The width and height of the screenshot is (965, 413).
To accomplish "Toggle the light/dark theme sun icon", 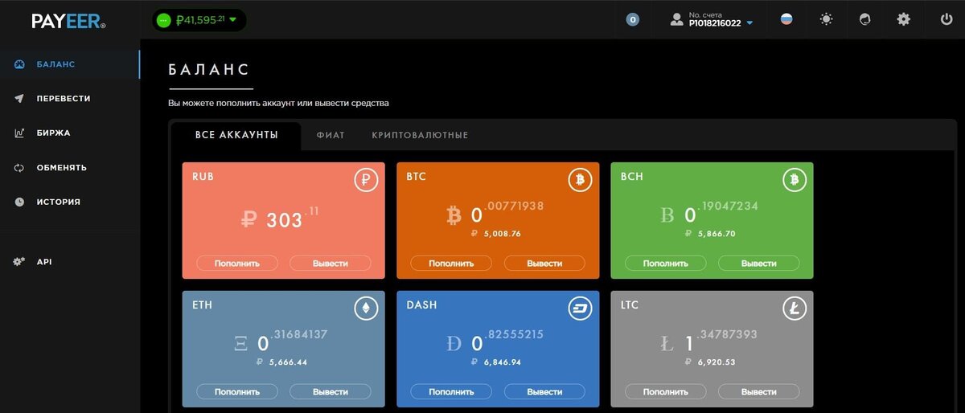I will pyautogui.click(x=826, y=19).
